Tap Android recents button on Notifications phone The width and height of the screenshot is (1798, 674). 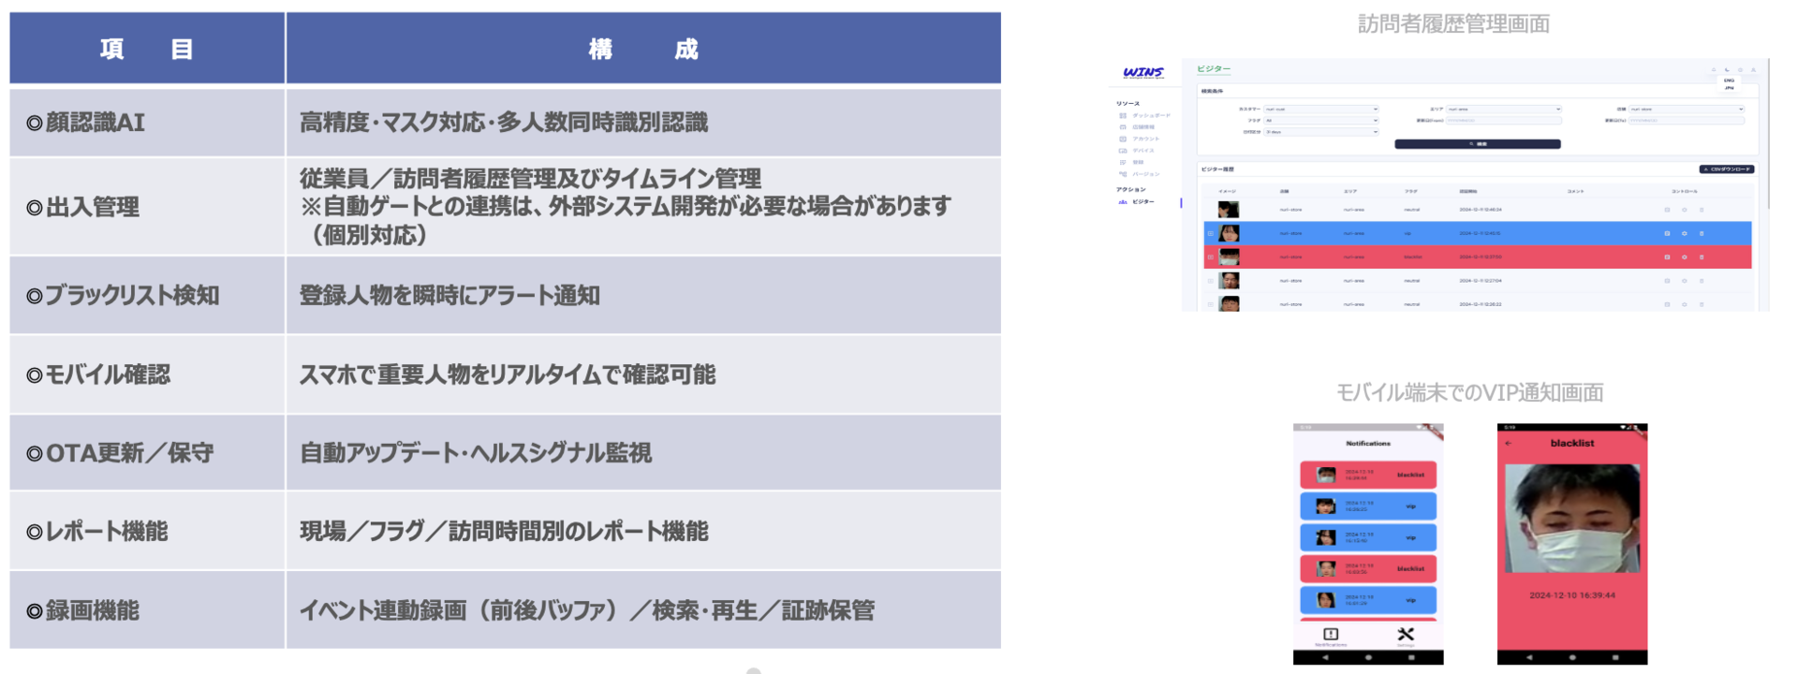[1411, 658]
